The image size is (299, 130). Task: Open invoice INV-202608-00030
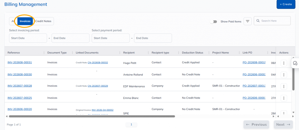point(20,75)
